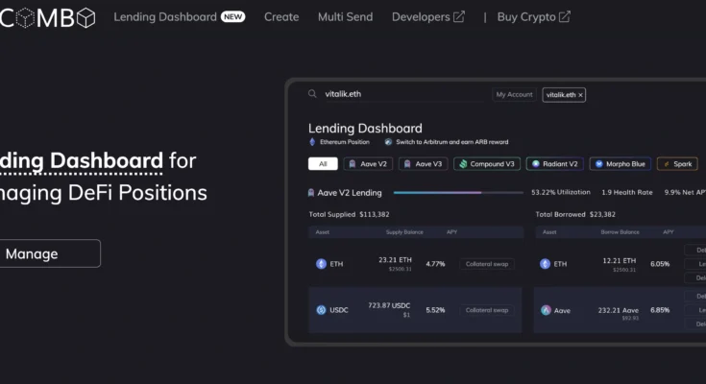The image size is (706, 384).
Task: Click Ethereum Position label
Action: (x=345, y=142)
